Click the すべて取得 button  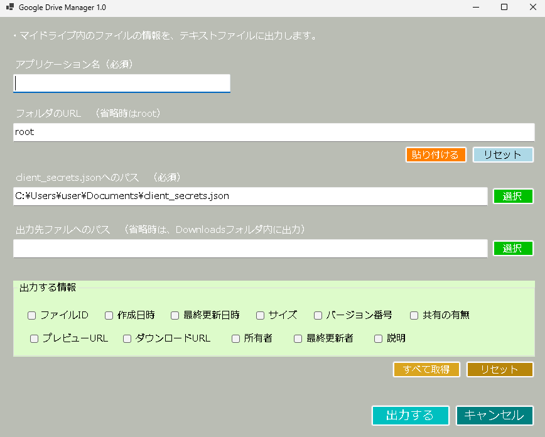tap(426, 370)
